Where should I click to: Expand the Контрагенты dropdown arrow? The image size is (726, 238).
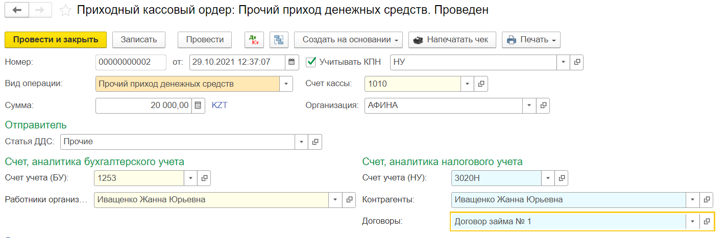(693, 200)
